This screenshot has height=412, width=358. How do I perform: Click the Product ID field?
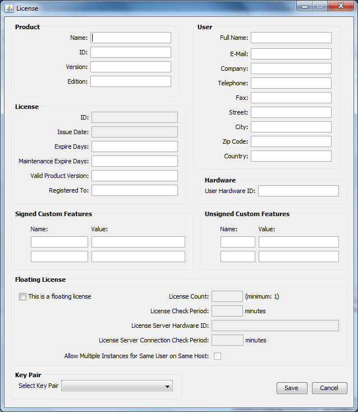pyautogui.click(x=131, y=52)
